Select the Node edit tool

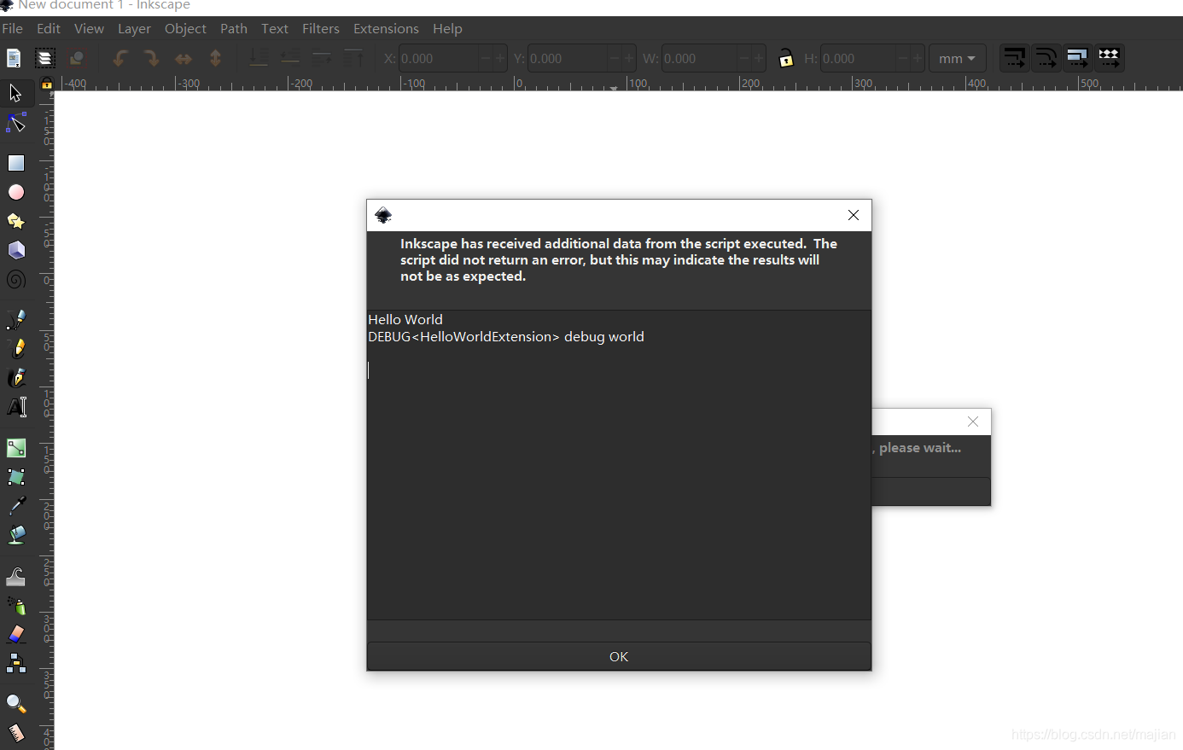[x=15, y=123]
